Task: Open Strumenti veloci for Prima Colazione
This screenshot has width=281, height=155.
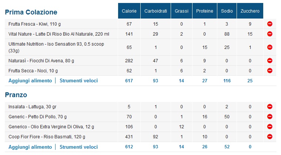Action: pyautogui.click(x=79, y=81)
